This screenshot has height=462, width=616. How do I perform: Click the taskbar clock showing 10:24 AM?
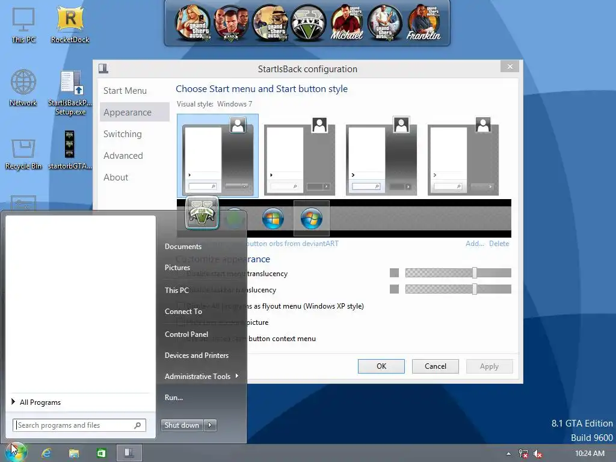(590, 454)
